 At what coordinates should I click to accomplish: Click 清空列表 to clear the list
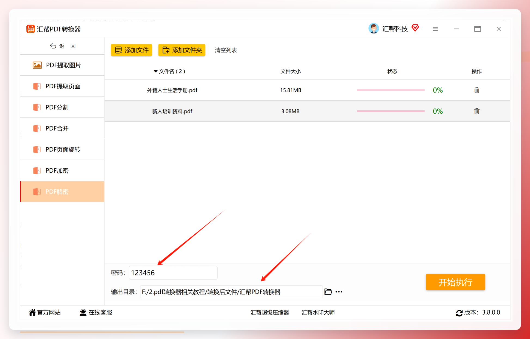pyautogui.click(x=226, y=50)
